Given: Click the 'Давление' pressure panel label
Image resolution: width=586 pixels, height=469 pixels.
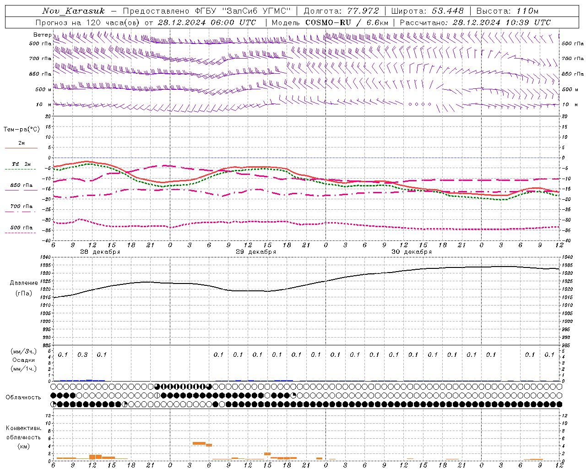Looking at the screenshot, I should tap(24, 283).
